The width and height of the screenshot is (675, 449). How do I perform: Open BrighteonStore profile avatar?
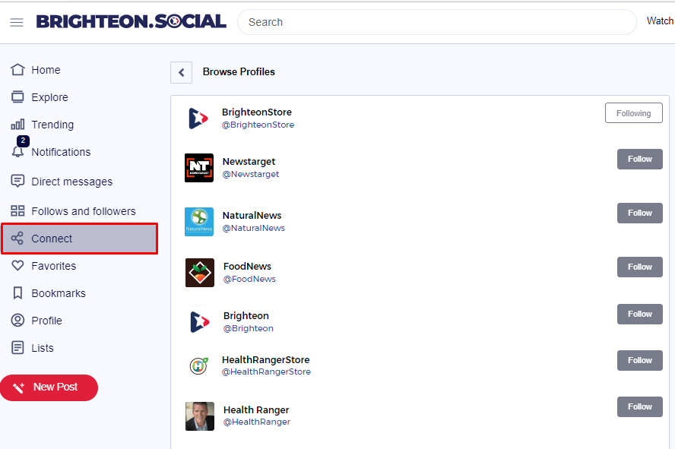(x=199, y=118)
